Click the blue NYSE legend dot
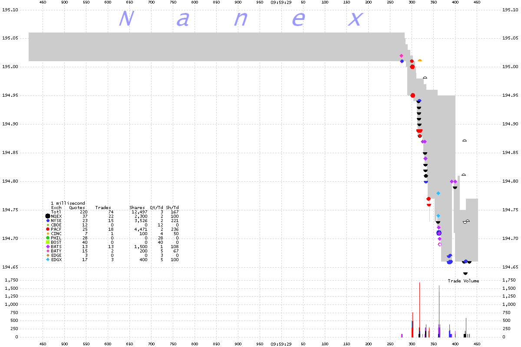Viewport: 521px width, 347px height. pos(47,220)
